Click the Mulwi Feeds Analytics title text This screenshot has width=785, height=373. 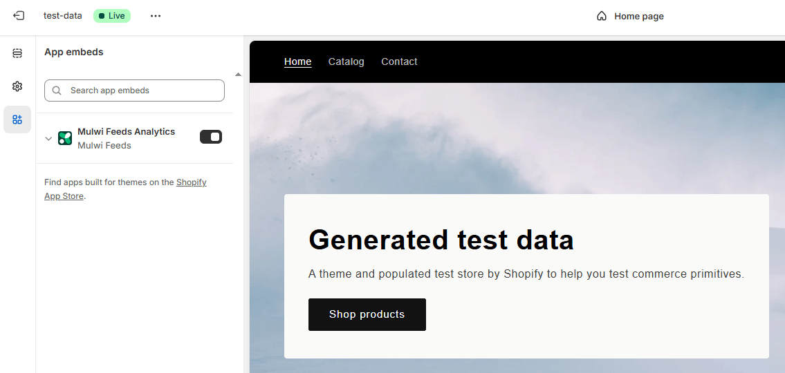[x=126, y=131]
